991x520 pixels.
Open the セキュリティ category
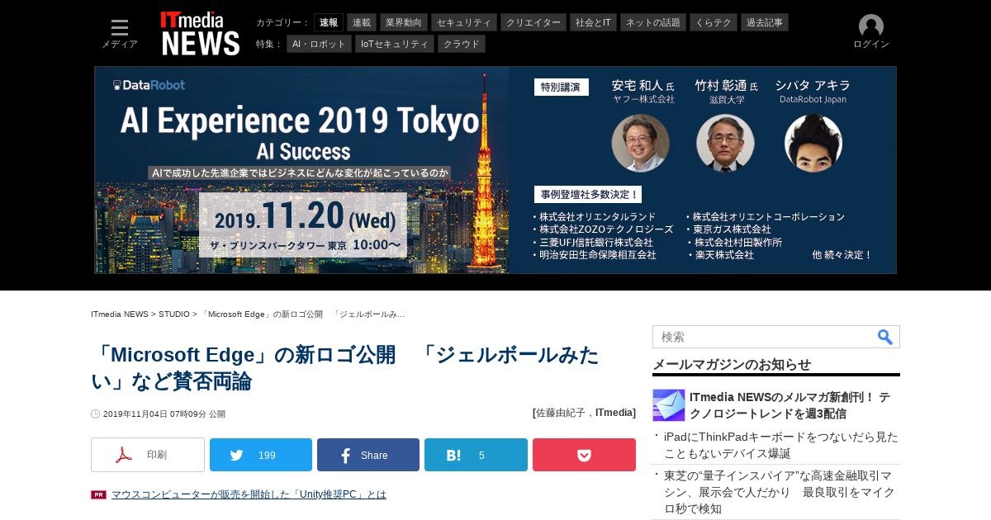[x=464, y=22]
